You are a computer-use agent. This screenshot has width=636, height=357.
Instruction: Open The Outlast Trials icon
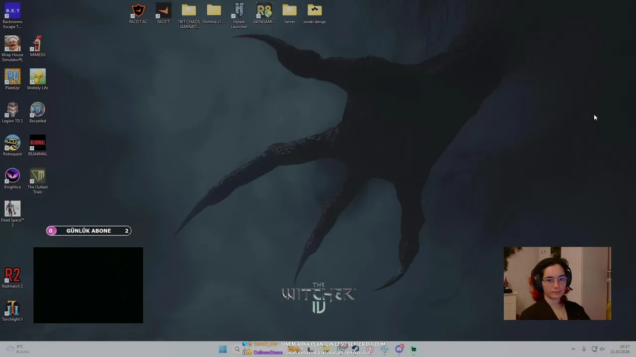(x=37, y=181)
